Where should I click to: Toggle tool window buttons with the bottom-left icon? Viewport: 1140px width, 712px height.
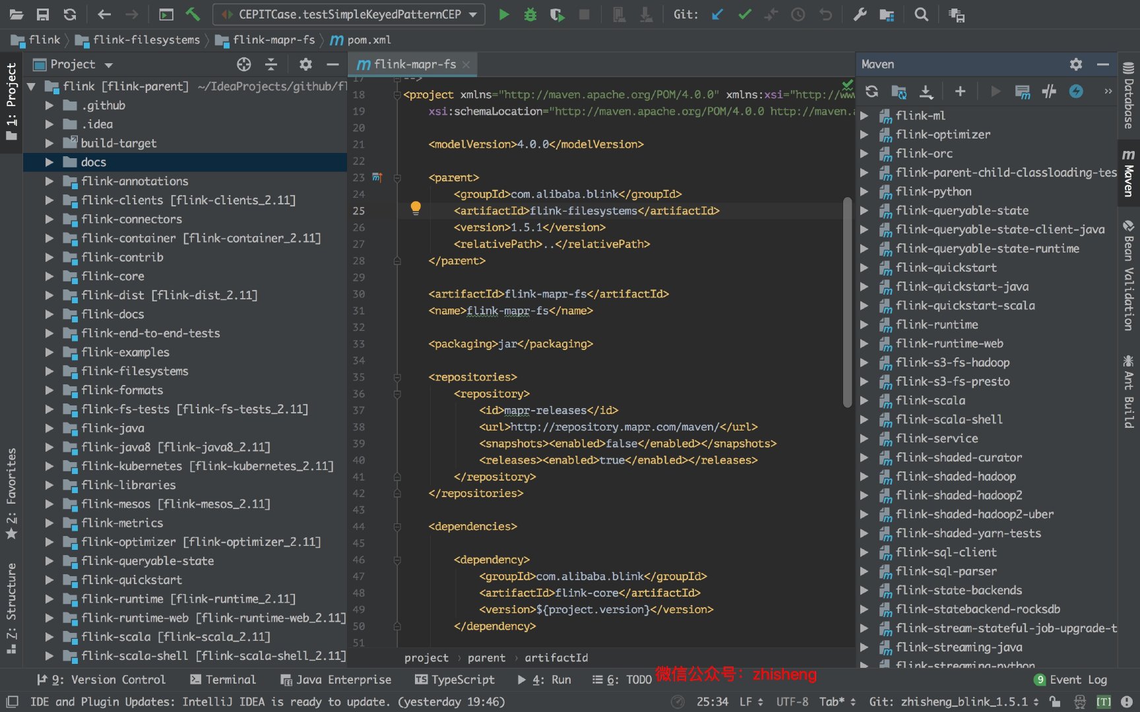point(12,701)
